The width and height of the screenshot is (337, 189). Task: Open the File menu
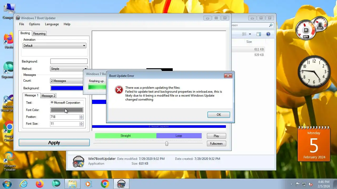[x=22, y=24]
